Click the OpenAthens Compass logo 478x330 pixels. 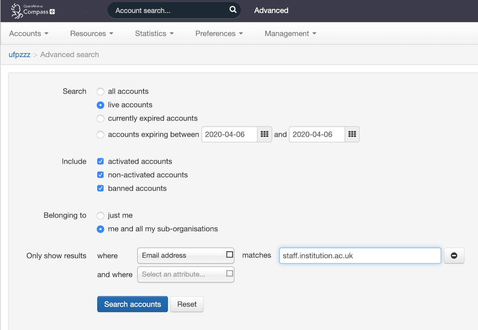[x=32, y=10]
